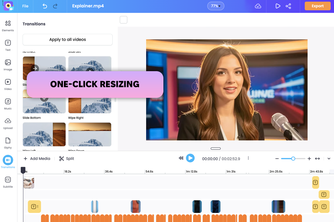
Task: Select the Slide Bottom transition thumbnail
Action: click(x=44, y=106)
